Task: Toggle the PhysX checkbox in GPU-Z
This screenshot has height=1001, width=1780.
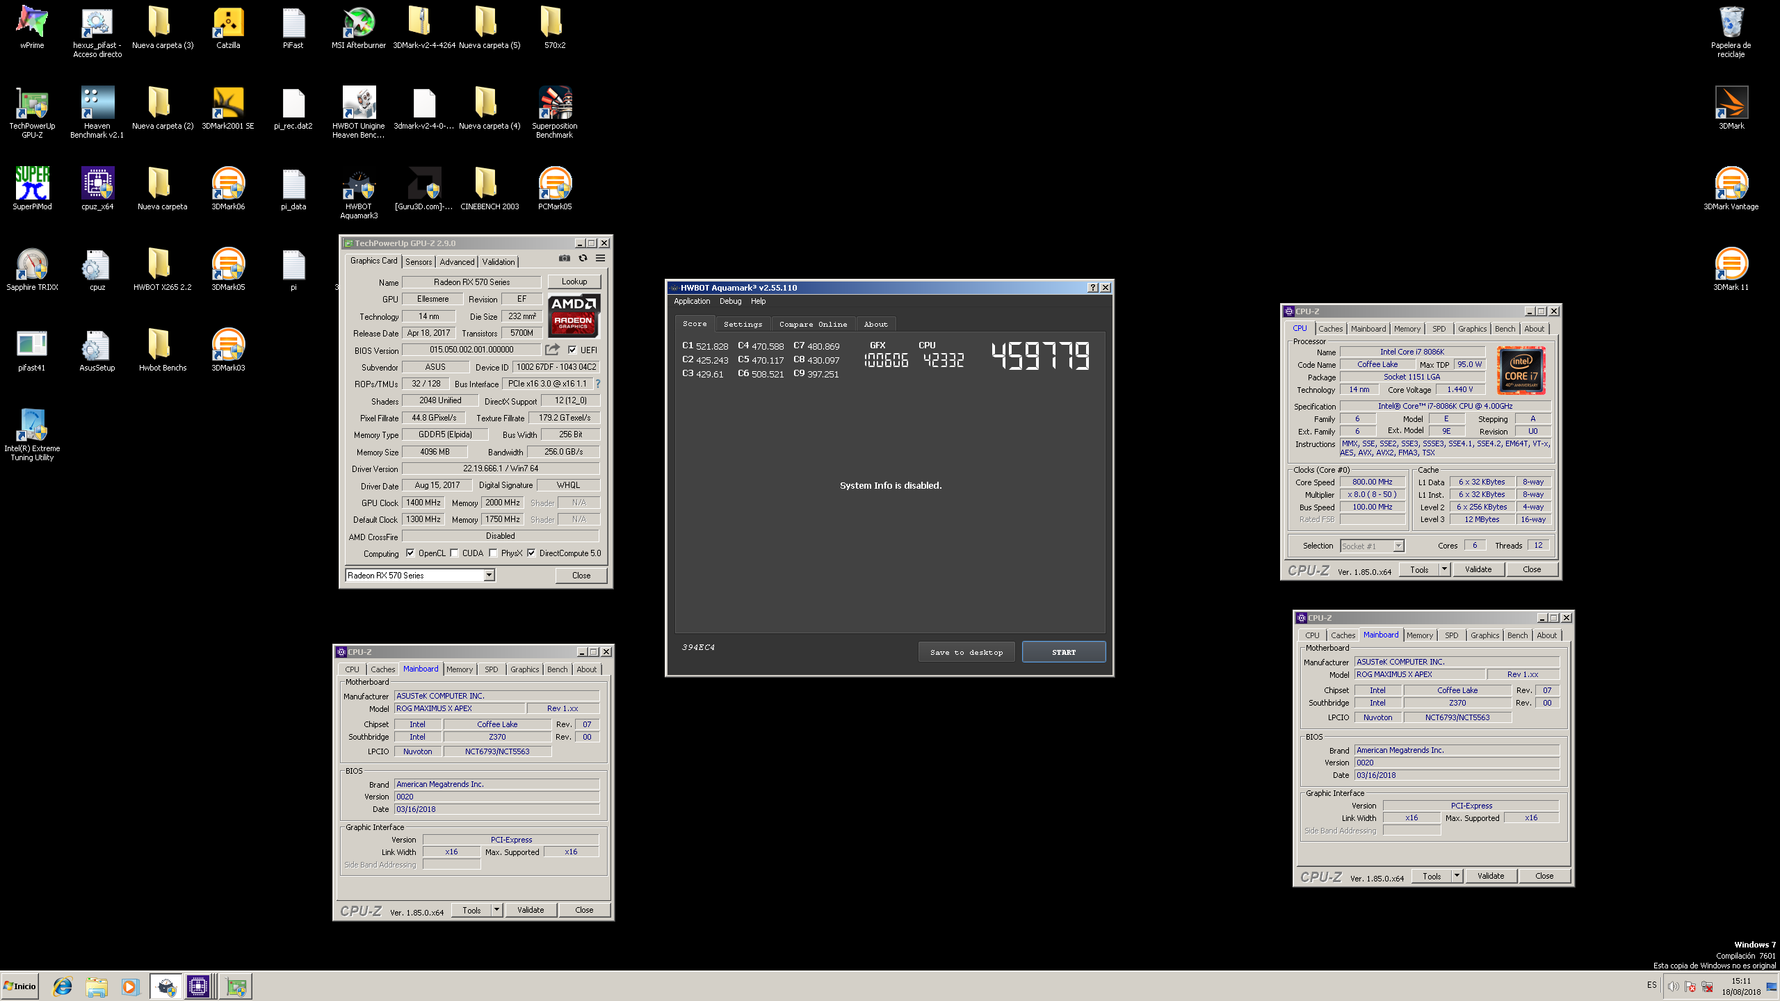Action: (x=493, y=553)
